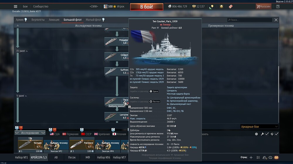Open the Аркадные бои mode dropdown

pyautogui.click(x=259, y=127)
